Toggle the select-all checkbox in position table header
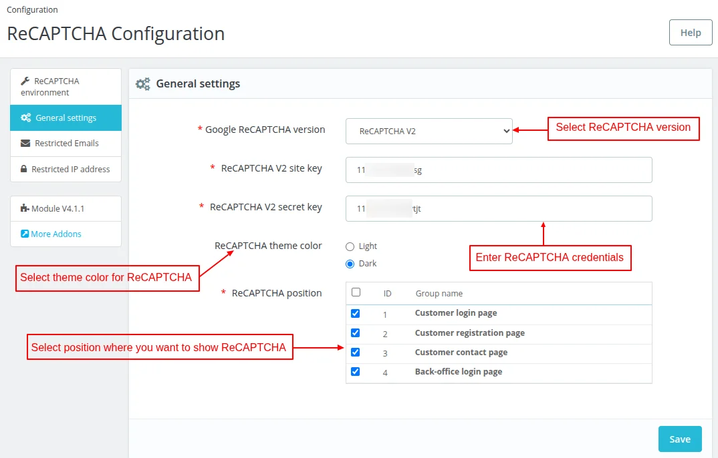The width and height of the screenshot is (718, 458). (x=356, y=292)
